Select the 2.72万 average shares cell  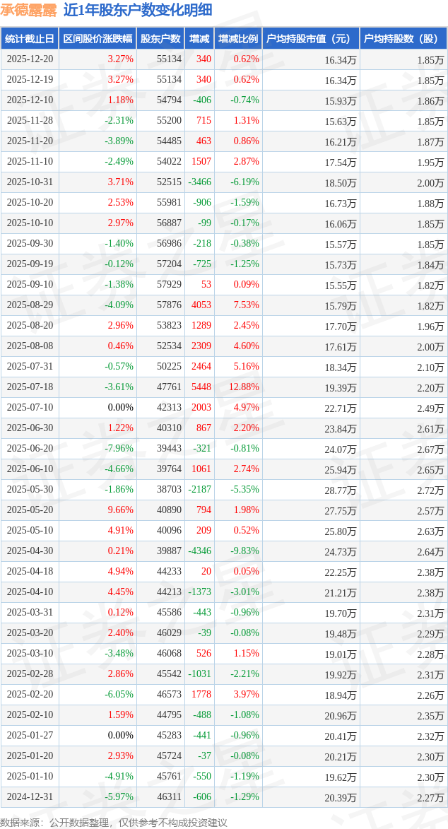(x=430, y=490)
